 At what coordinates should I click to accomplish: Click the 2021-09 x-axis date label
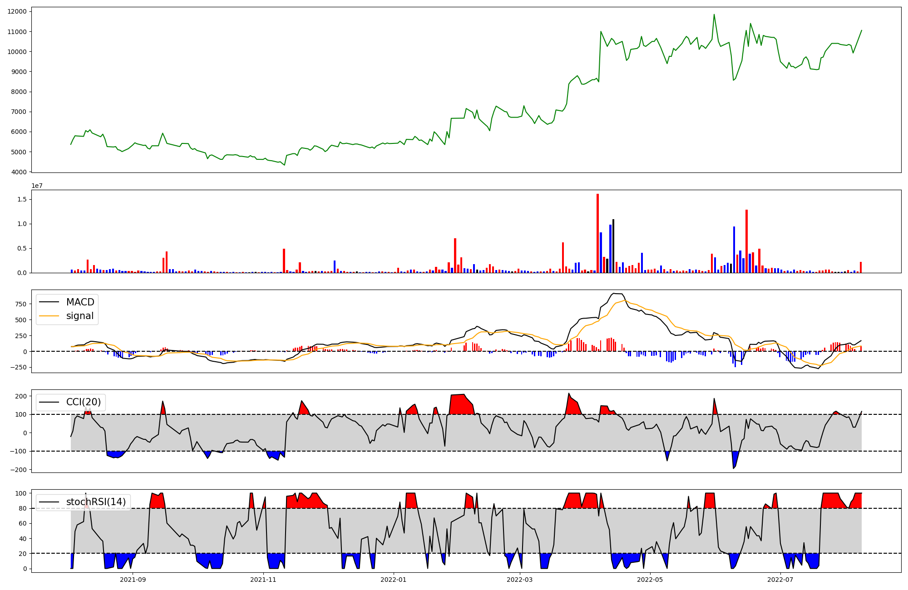tap(133, 580)
